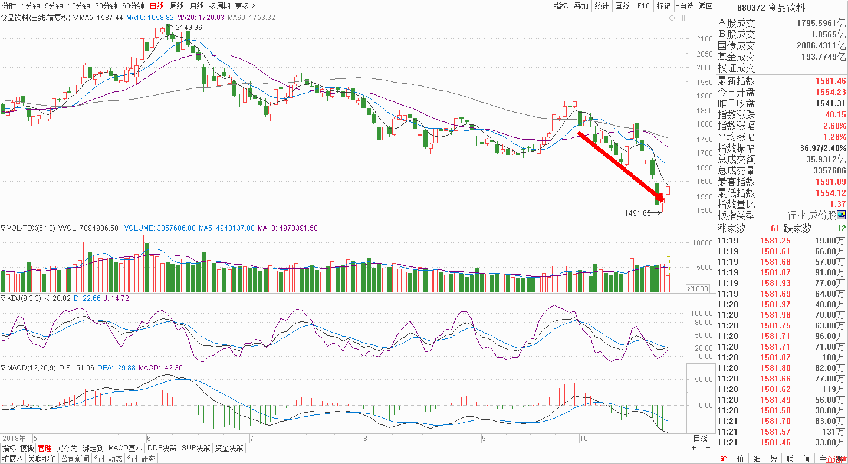Open the 行业研究 tab

(x=142, y=459)
